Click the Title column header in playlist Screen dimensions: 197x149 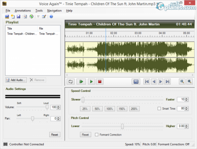coord(22,28)
